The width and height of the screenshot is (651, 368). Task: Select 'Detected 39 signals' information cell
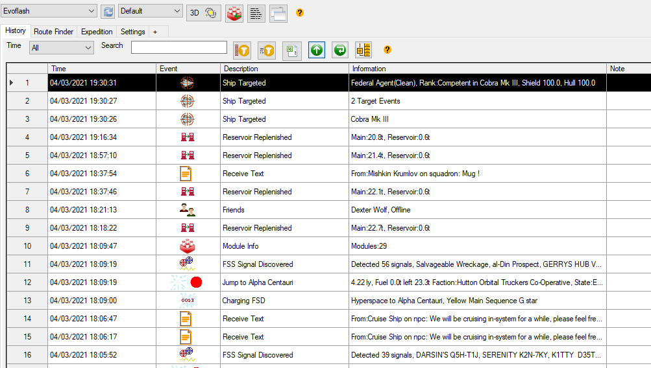[478, 355]
